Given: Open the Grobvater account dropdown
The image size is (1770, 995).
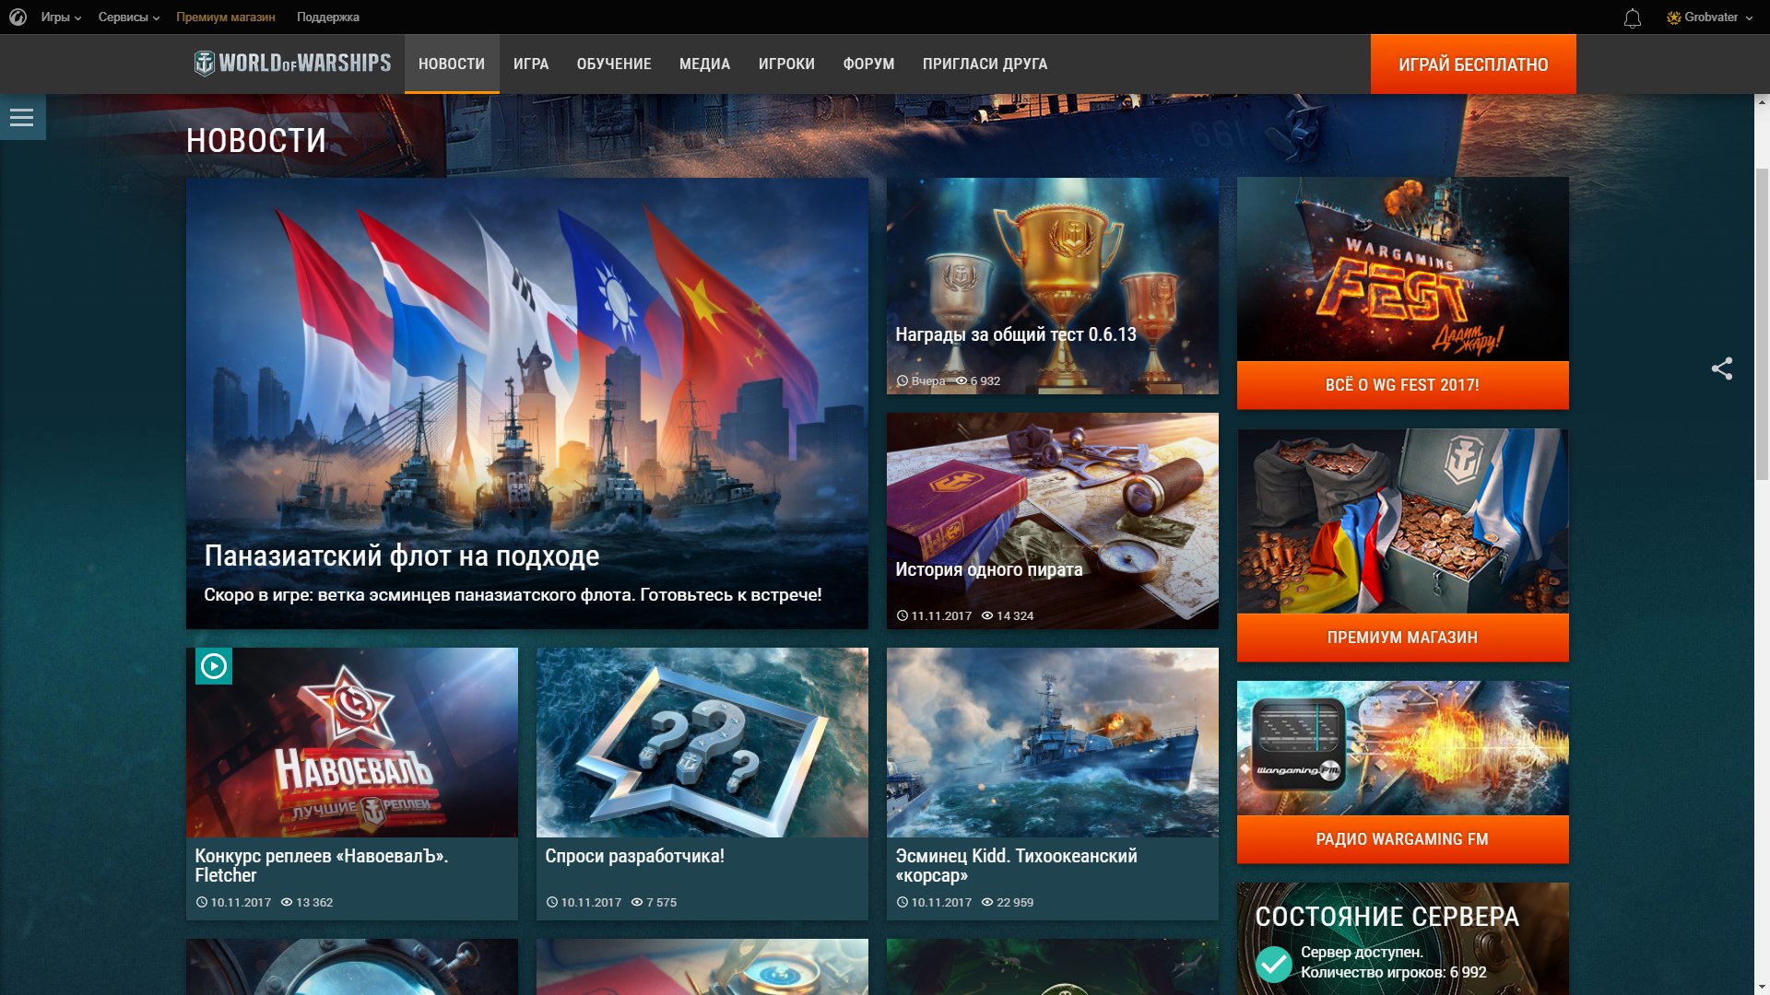Looking at the screenshot, I should point(1710,17).
